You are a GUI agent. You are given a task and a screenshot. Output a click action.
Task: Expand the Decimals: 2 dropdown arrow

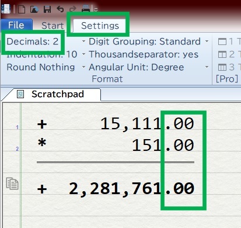[83, 42]
